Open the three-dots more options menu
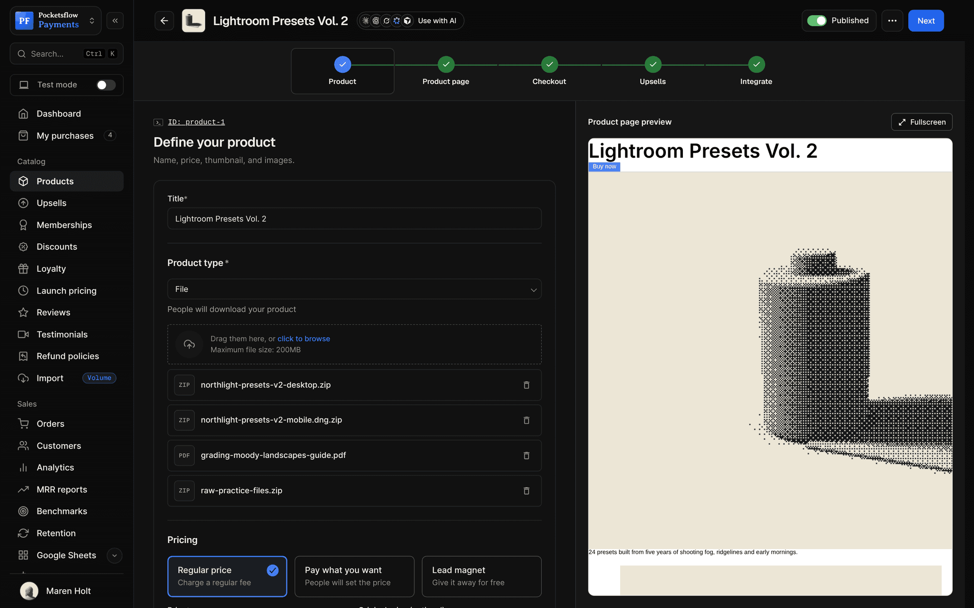 click(x=892, y=20)
